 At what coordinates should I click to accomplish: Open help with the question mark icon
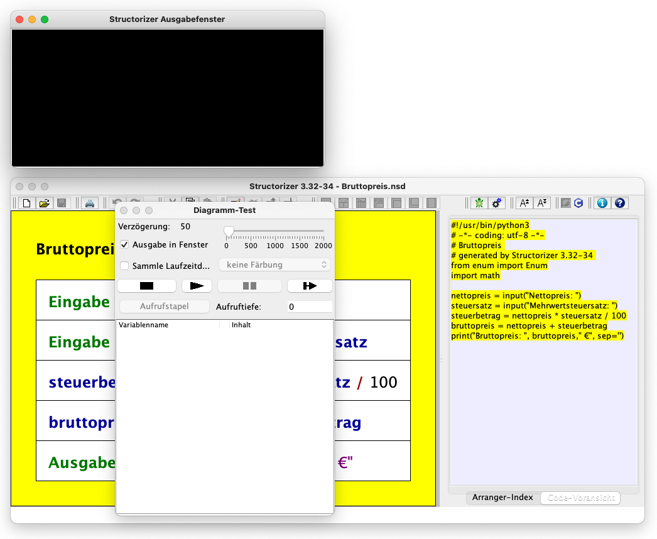(x=620, y=204)
